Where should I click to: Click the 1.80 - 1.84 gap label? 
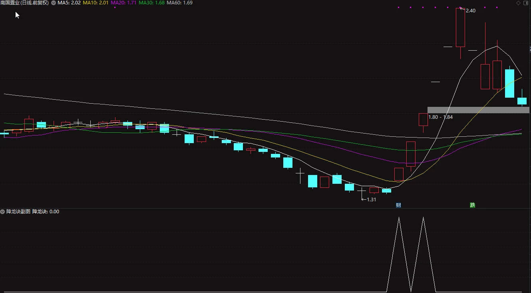click(x=440, y=117)
